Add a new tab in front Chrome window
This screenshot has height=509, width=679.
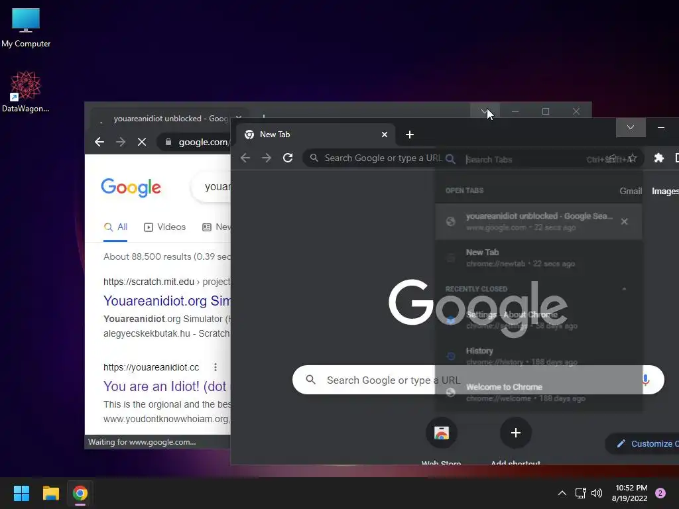click(410, 135)
